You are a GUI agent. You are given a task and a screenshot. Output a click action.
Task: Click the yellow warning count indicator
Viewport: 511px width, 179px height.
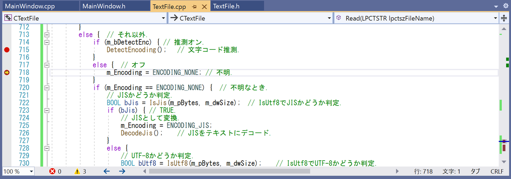(x=80, y=171)
